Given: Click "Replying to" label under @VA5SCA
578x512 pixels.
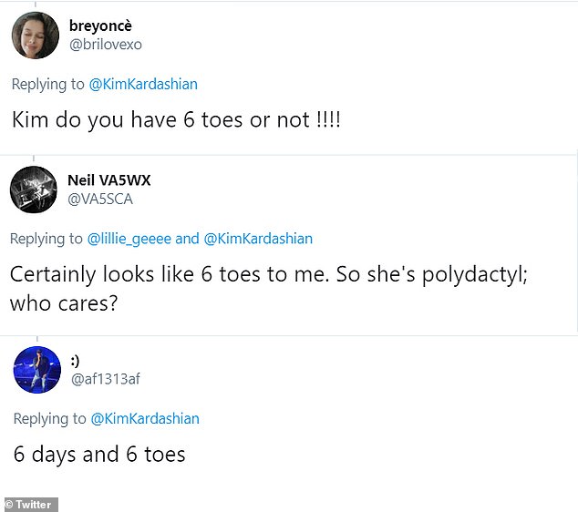Looking at the screenshot, I should pyautogui.click(x=46, y=239).
